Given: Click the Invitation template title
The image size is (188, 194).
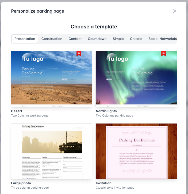Looking at the screenshot, I should (103, 183).
